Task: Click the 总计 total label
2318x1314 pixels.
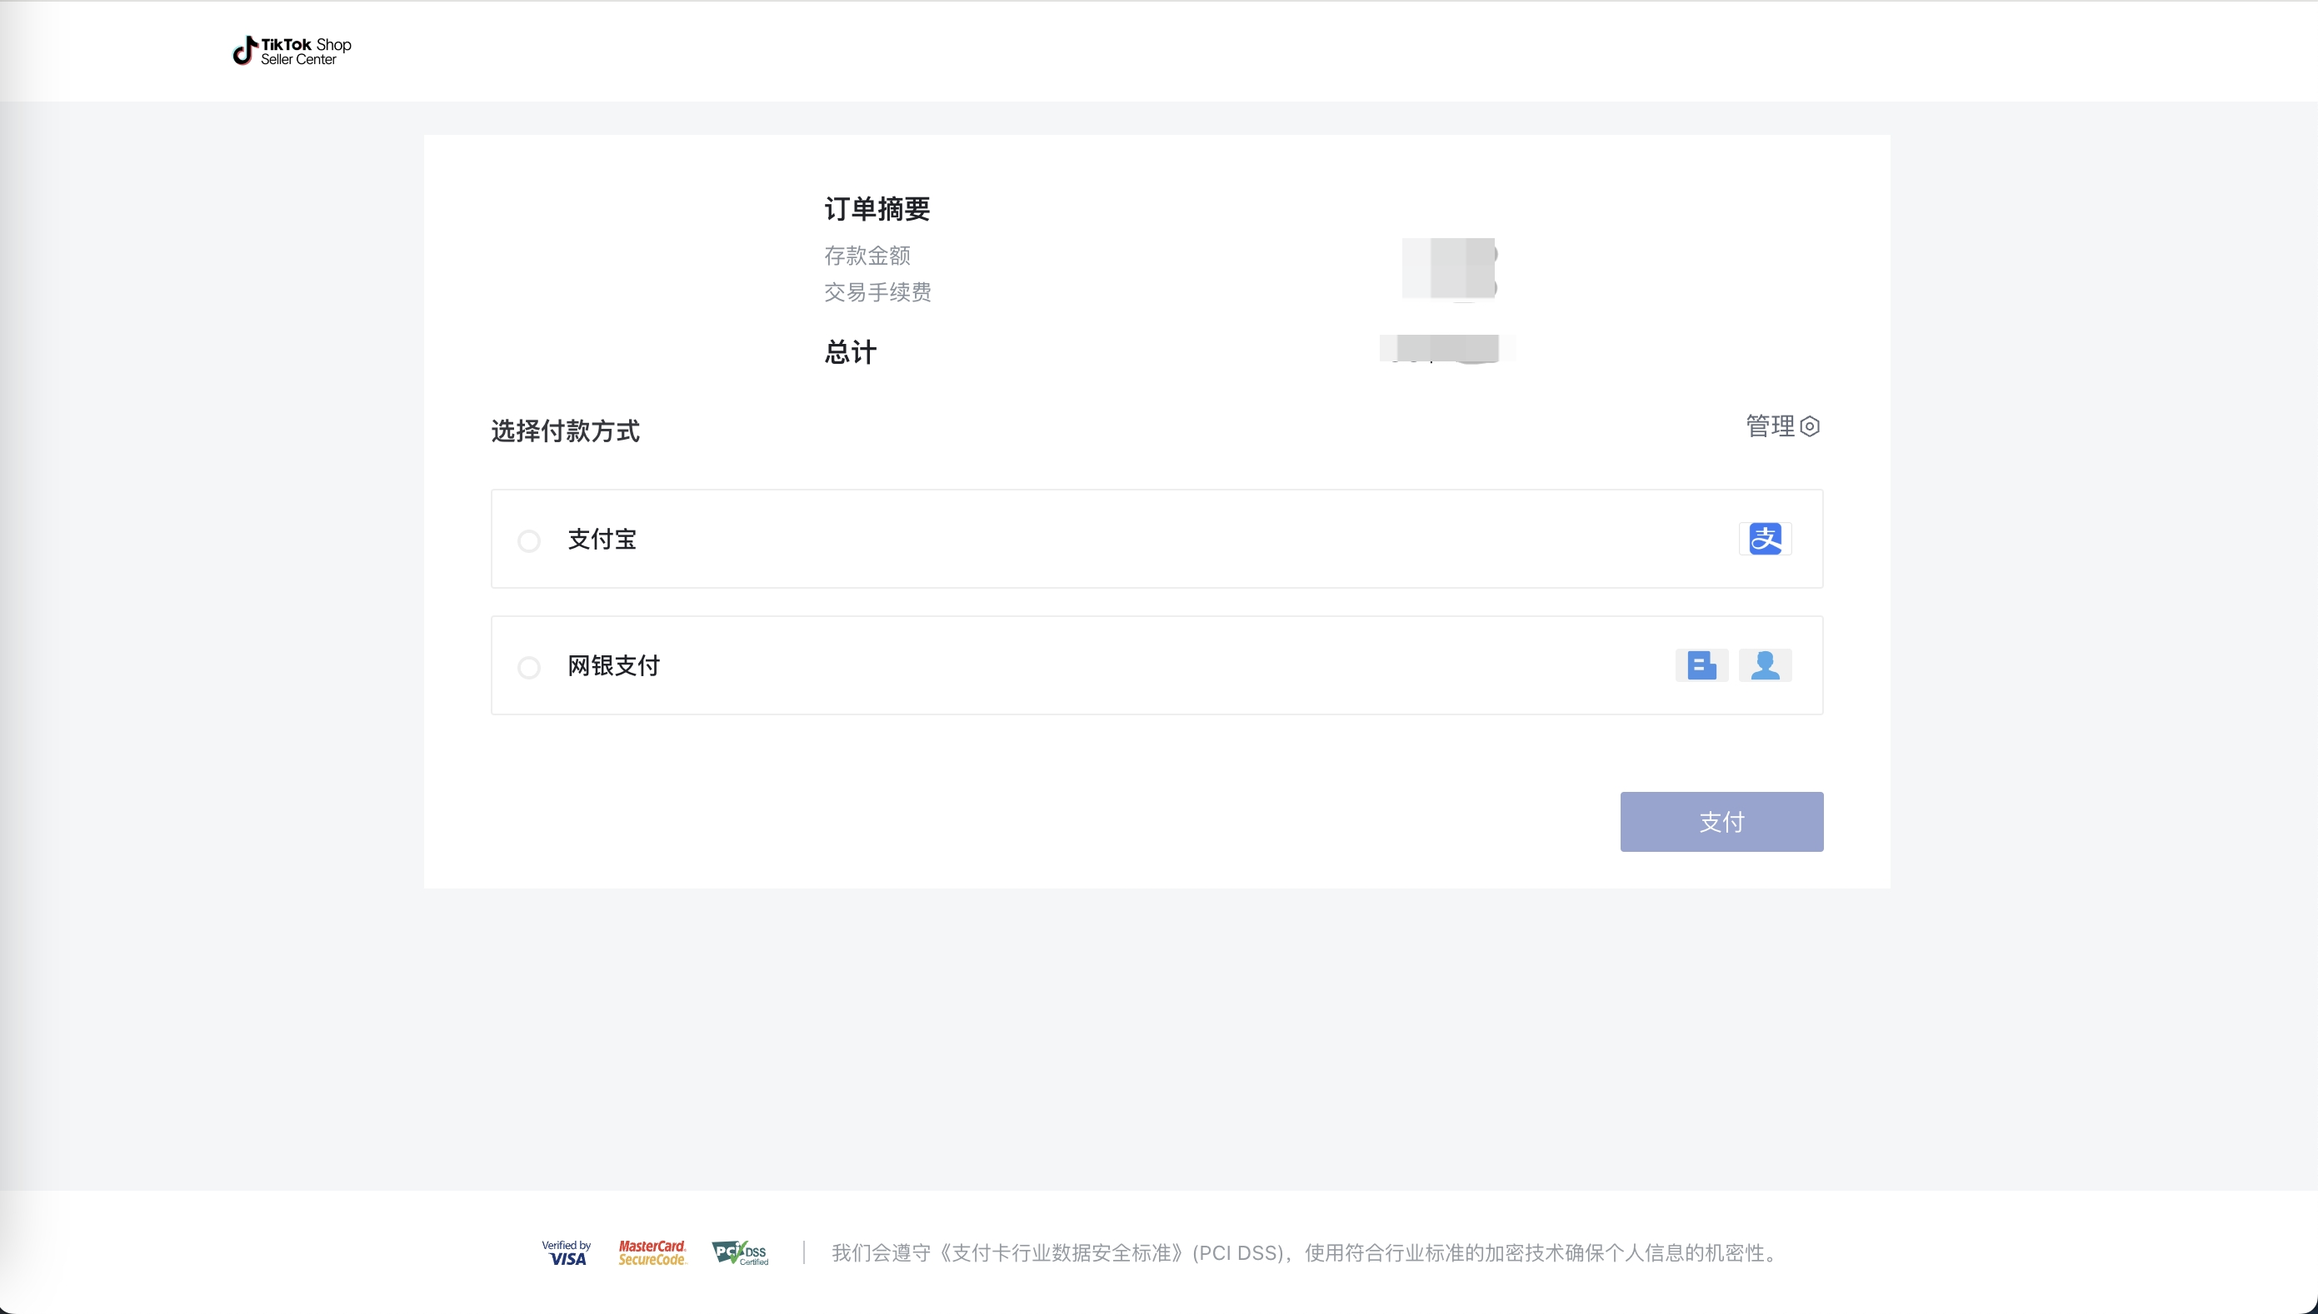Action: coord(850,352)
